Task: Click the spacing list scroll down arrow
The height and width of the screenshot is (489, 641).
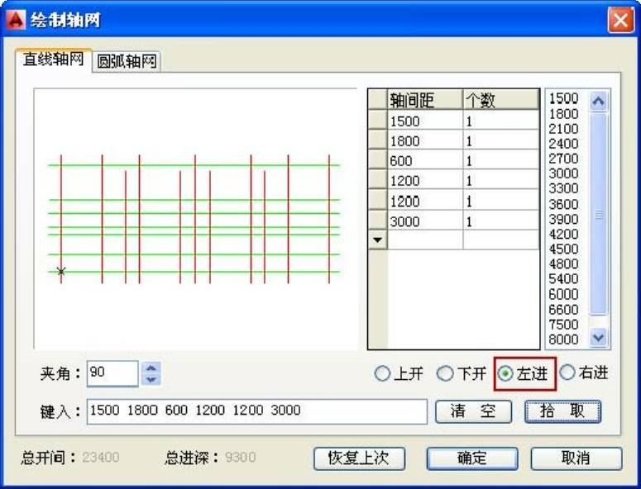Action: [599, 338]
